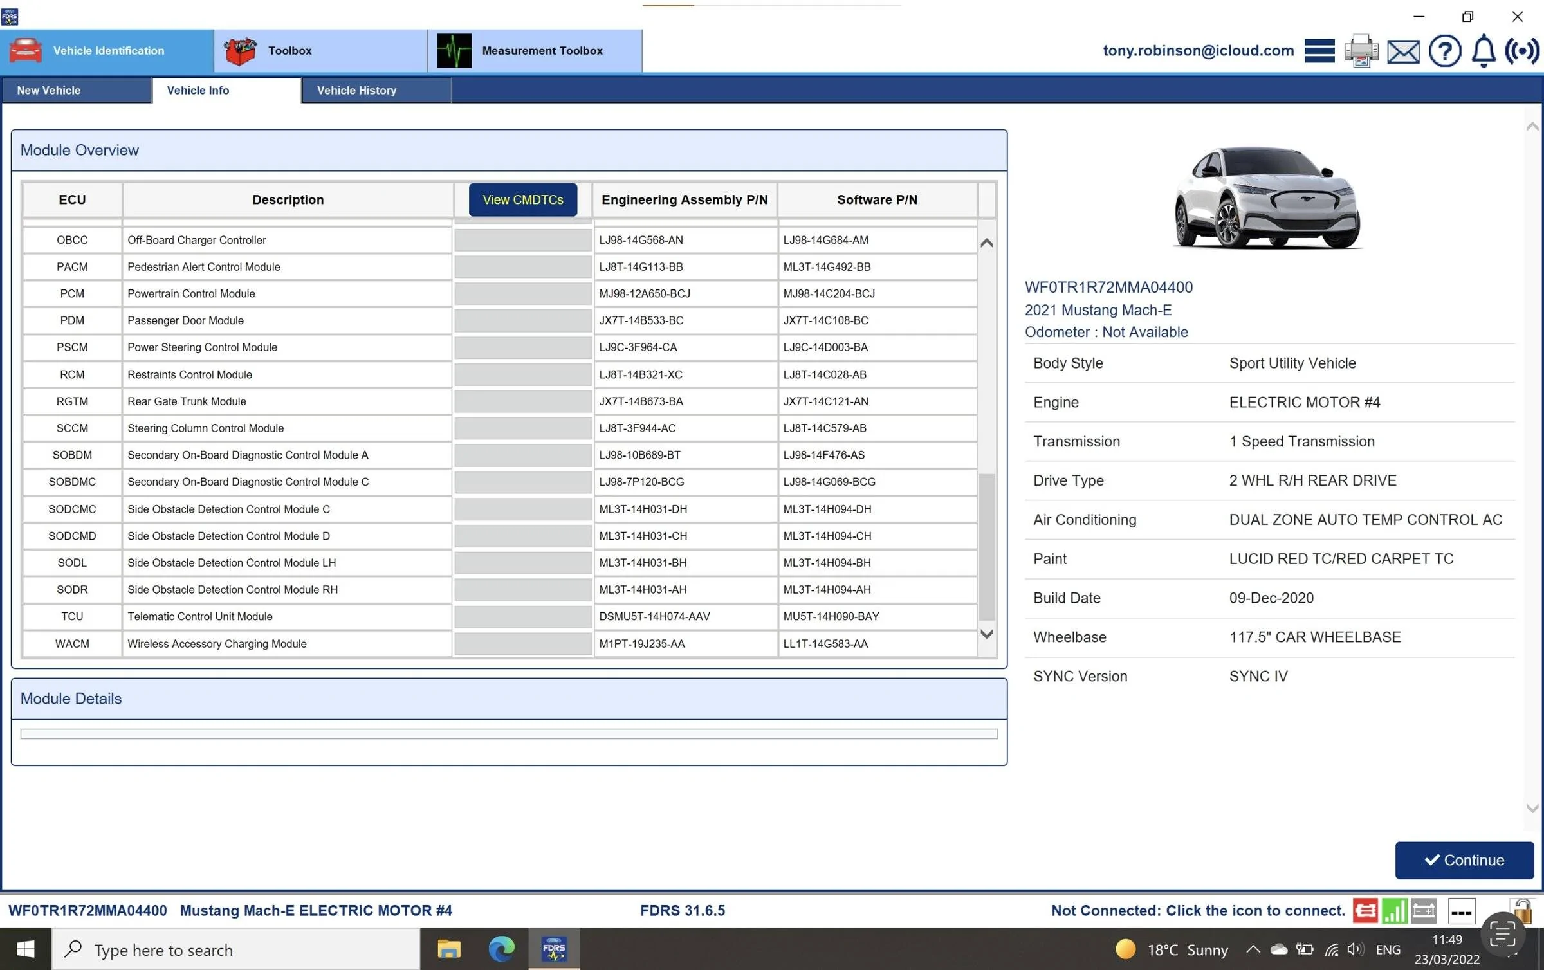Select the PSCM ECU row
The height and width of the screenshot is (970, 1544).
[500, 347]
